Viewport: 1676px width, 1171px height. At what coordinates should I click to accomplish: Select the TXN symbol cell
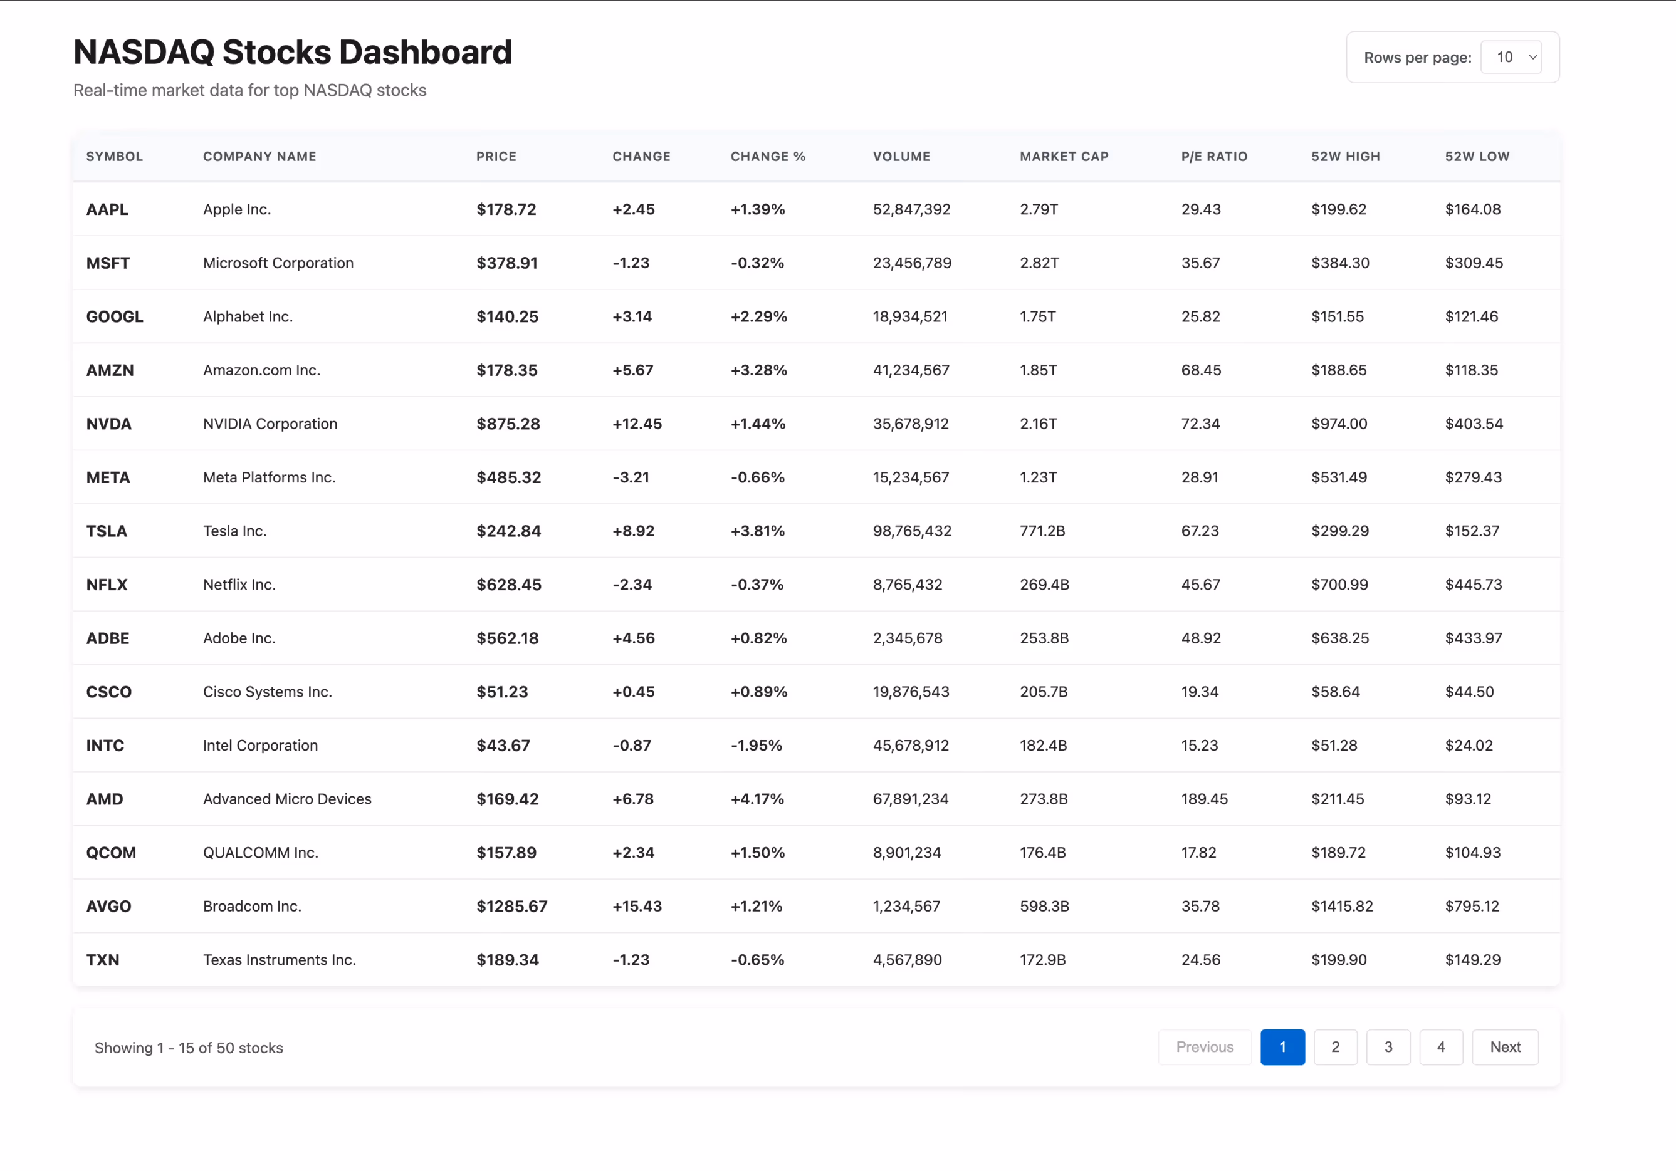pos(103,960)
